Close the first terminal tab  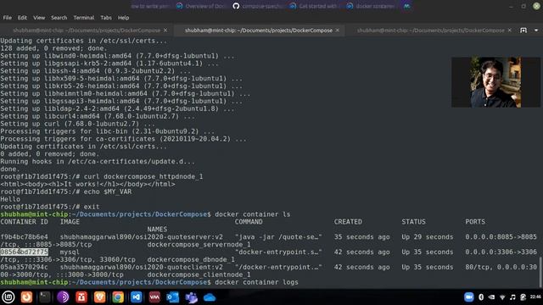coord(165,30)
